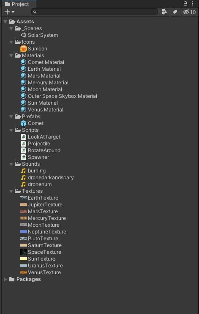This screenshot has width=199, height=314.
Task: Toggle the Project panel lock icon
Action: tap(185, 3)
